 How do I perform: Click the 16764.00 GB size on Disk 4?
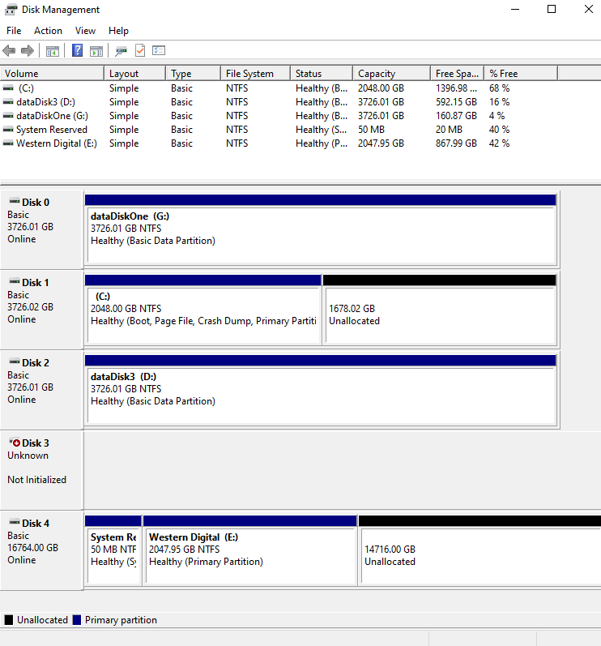(x=33, y=548)
